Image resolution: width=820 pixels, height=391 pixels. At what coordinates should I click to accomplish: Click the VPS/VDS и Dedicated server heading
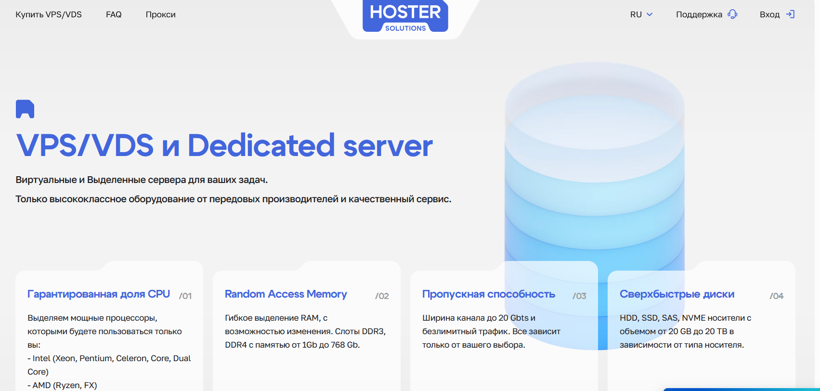click(x=224, y=145)
